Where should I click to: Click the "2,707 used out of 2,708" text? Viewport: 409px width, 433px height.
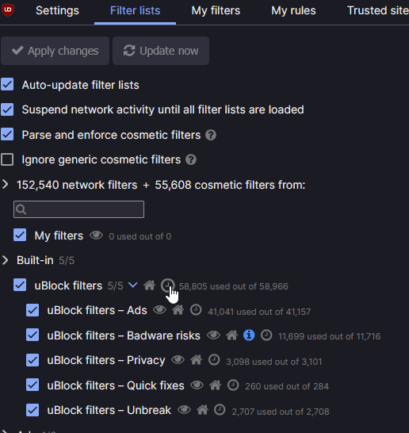pos(281,412)
